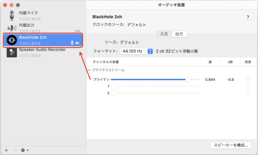Select Speaker Audio Recorder in device list

point(42,50)
